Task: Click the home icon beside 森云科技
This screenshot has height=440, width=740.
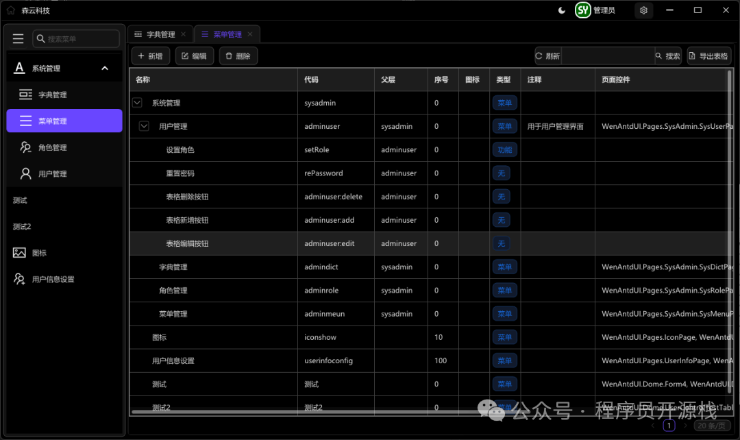Action: 11,10
